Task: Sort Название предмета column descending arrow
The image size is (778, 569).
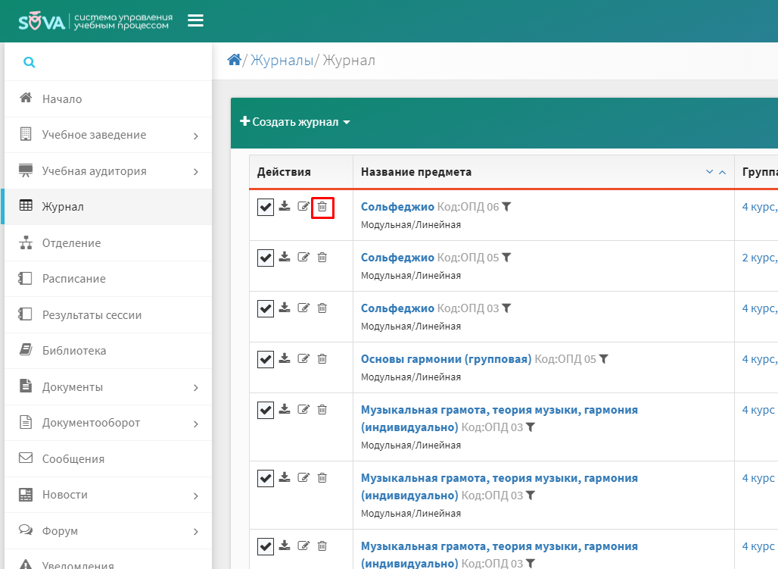Action: (710, 172)
